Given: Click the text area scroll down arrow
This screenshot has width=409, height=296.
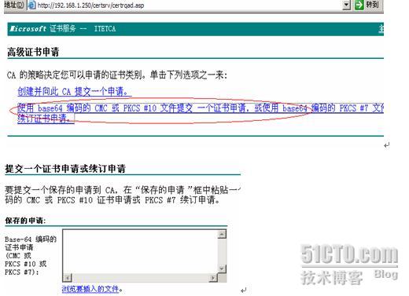Looking at the screenshot, I should coord(222,269).
